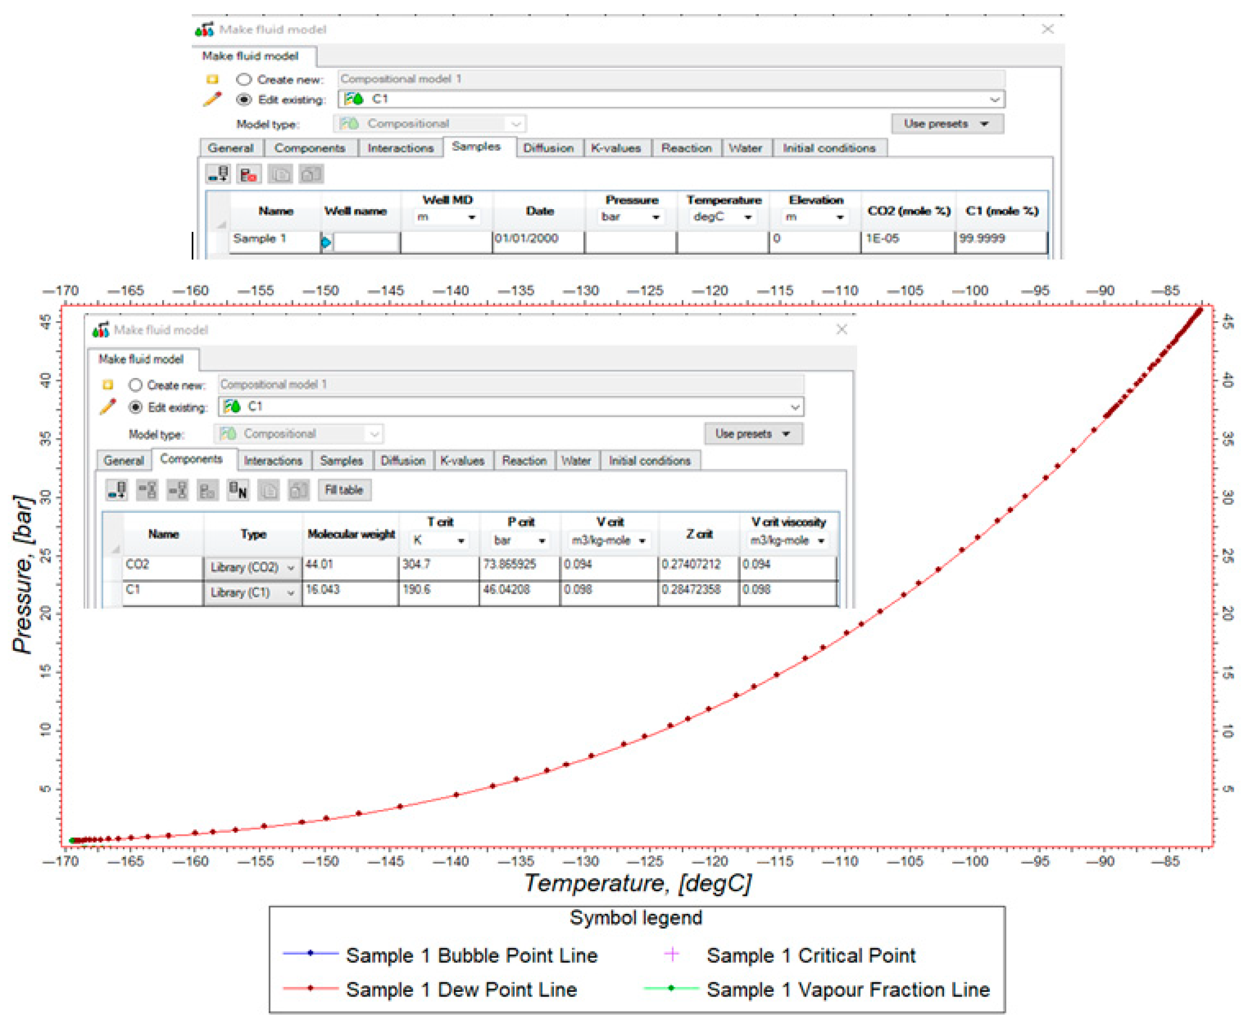
Task: Click the append sample row icon in upper dialog
Action: 219,174
